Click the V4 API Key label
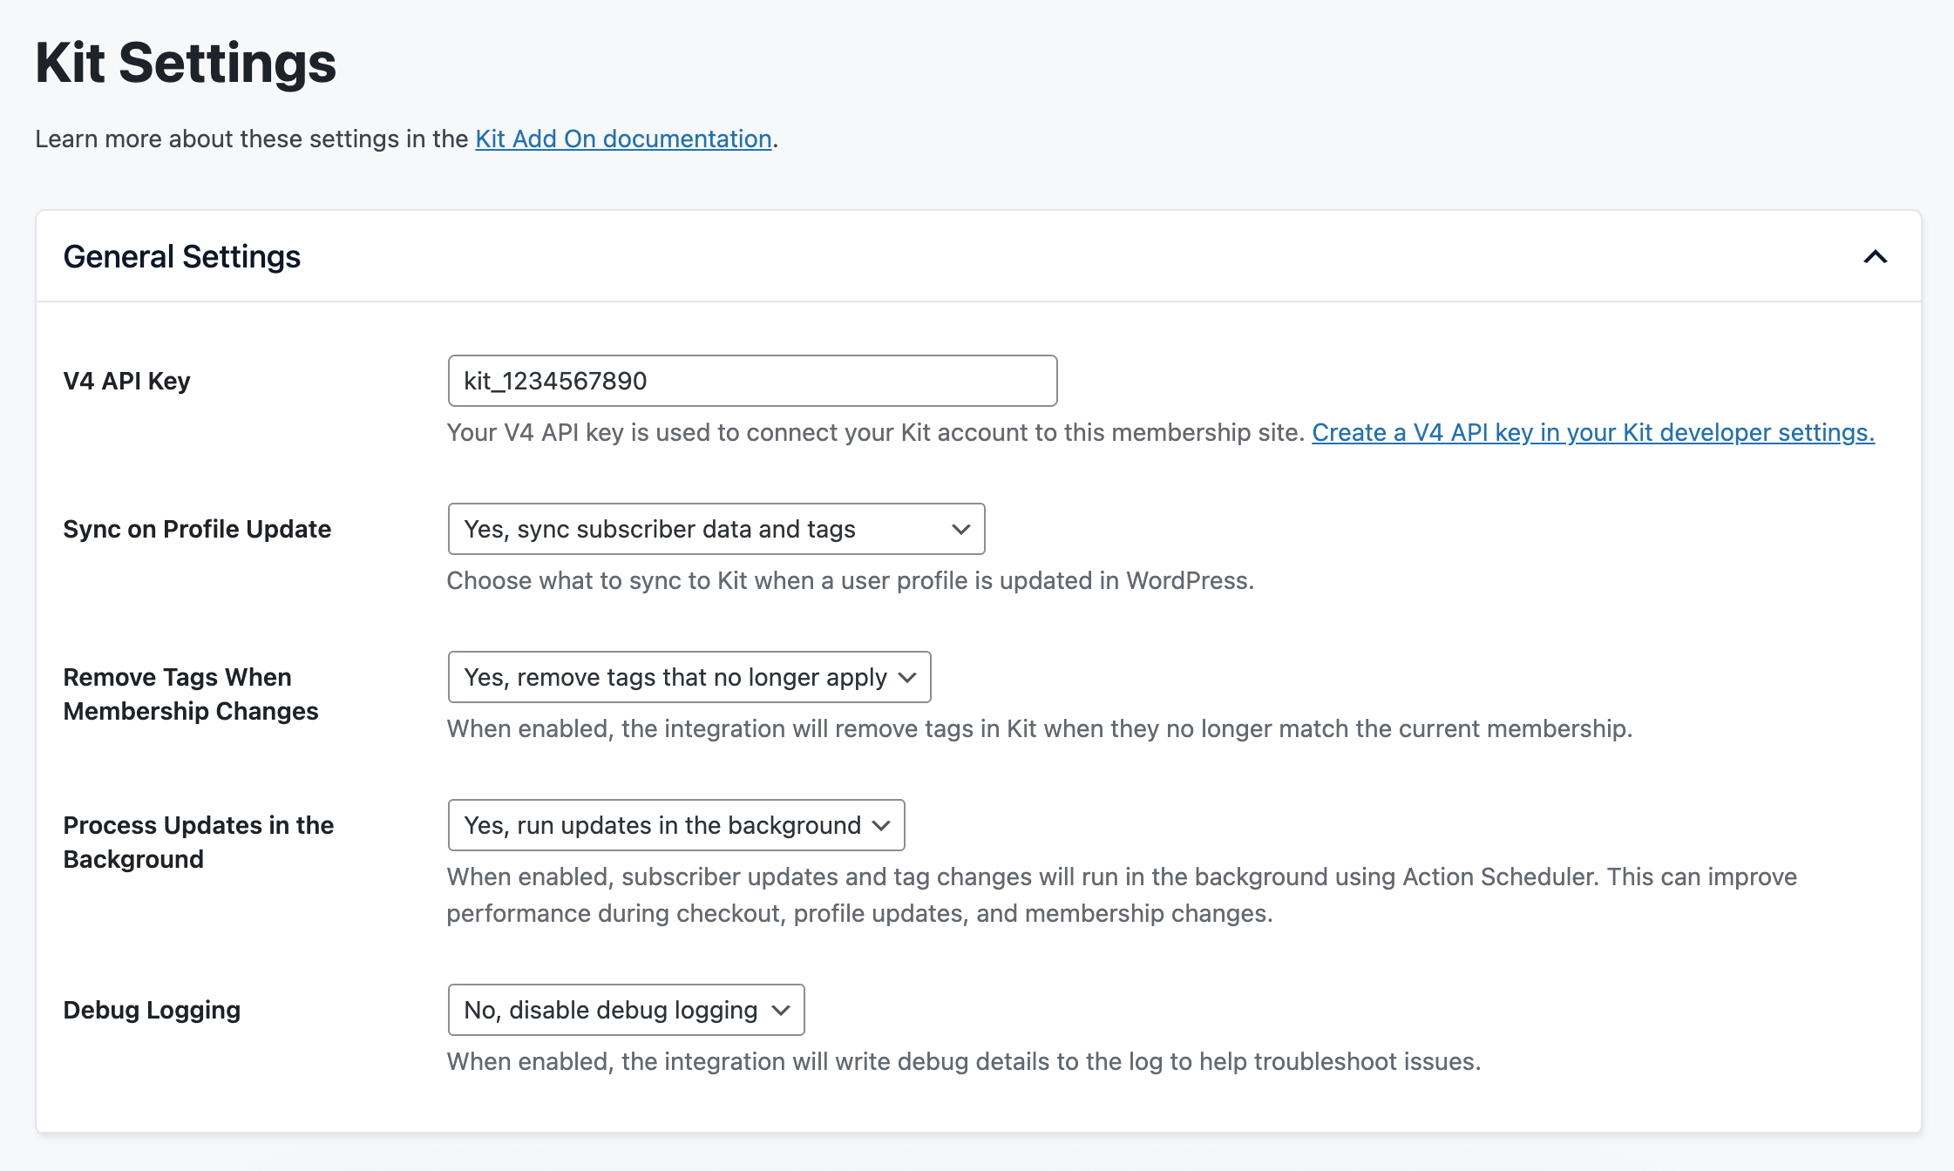This screenshot has height=1171, width=1954. click(126, 381)
